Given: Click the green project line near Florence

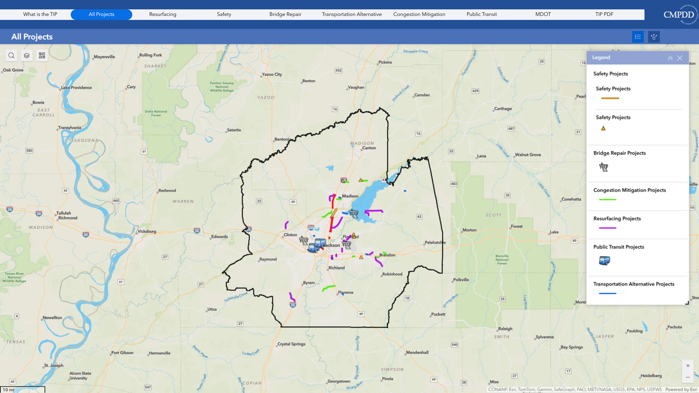Looking at the screenshot, I should (x=328, y=288).
